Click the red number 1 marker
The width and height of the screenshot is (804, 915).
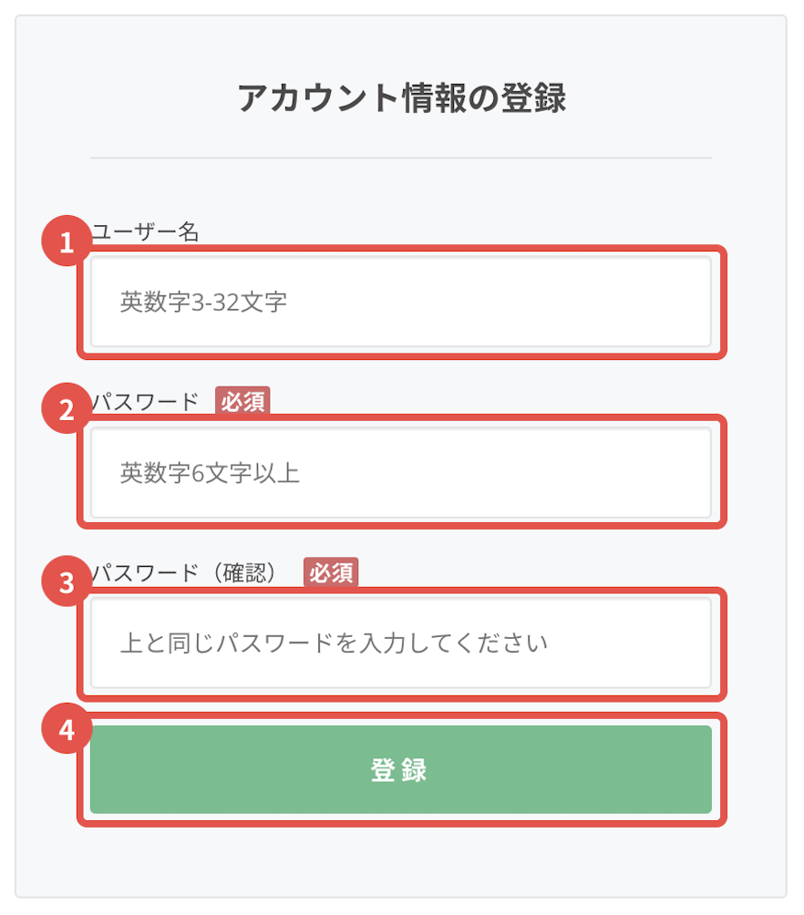coord(66,242)
